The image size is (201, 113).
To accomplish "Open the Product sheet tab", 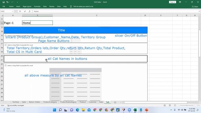I will click(x=83, y=102).
